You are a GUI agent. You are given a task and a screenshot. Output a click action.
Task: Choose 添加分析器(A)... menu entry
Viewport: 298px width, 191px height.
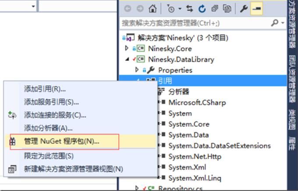80,128
